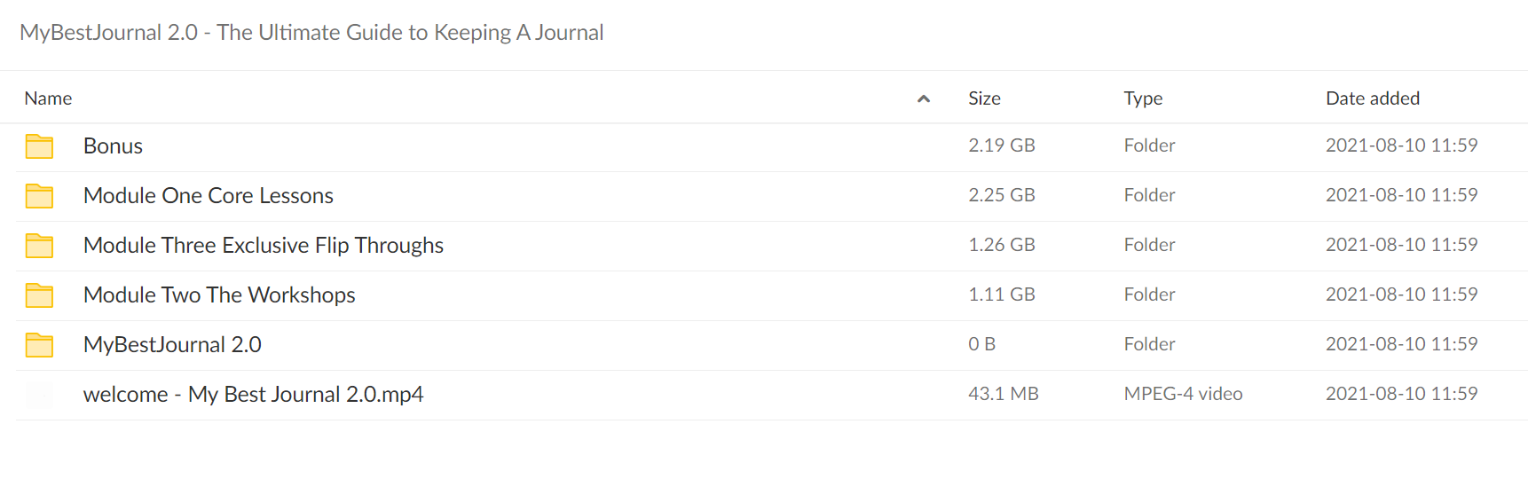The width and height of the screenshot is (1528, 479).
Task: Open the Bonus folder icon
Action: 39,146
